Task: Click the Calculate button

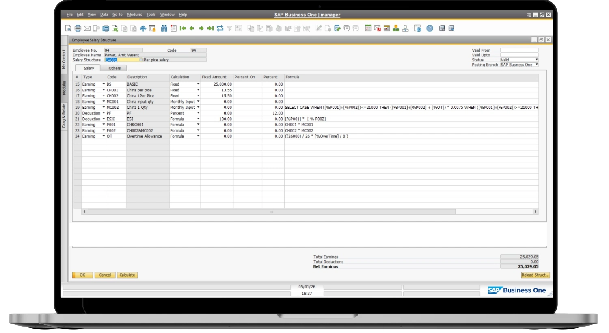Action: click(127, 275)
